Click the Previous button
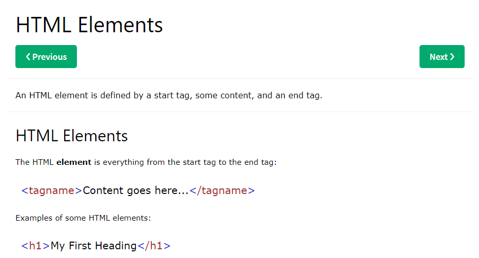479x258 pixels. (x=46, y=57)
